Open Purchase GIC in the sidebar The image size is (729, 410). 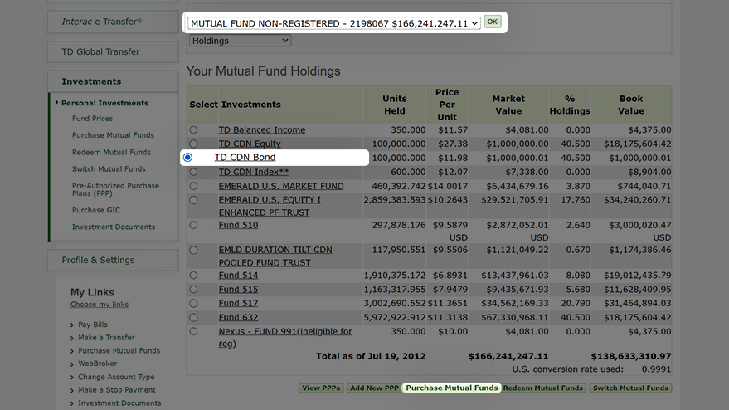96,210
